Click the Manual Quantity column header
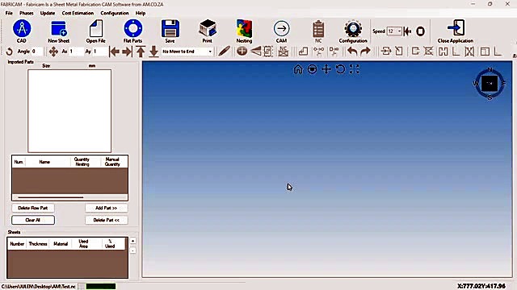Screen dimensions: 517x290 (x=112, y=162)
